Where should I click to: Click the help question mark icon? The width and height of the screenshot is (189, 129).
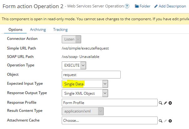click(x=127, y=6)
